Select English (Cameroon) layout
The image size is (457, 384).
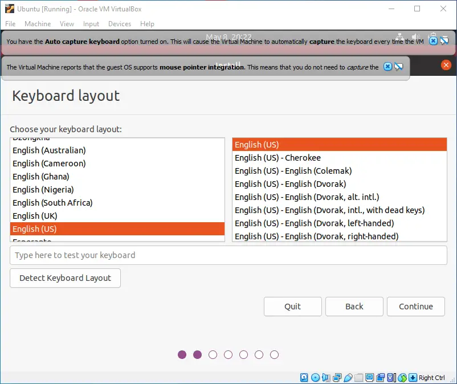click(x=117, y=164)
